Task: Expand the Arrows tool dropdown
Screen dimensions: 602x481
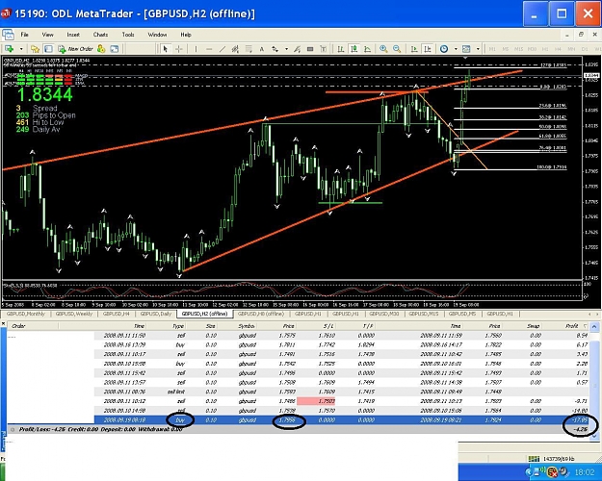Action: point(286,49)
